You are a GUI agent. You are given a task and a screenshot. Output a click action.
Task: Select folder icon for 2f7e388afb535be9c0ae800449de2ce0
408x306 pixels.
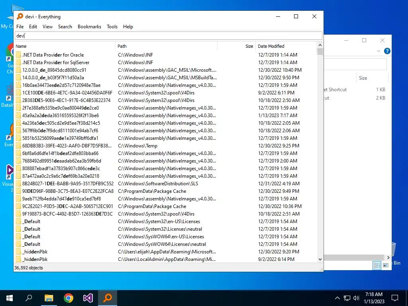(x=18, y=108)
